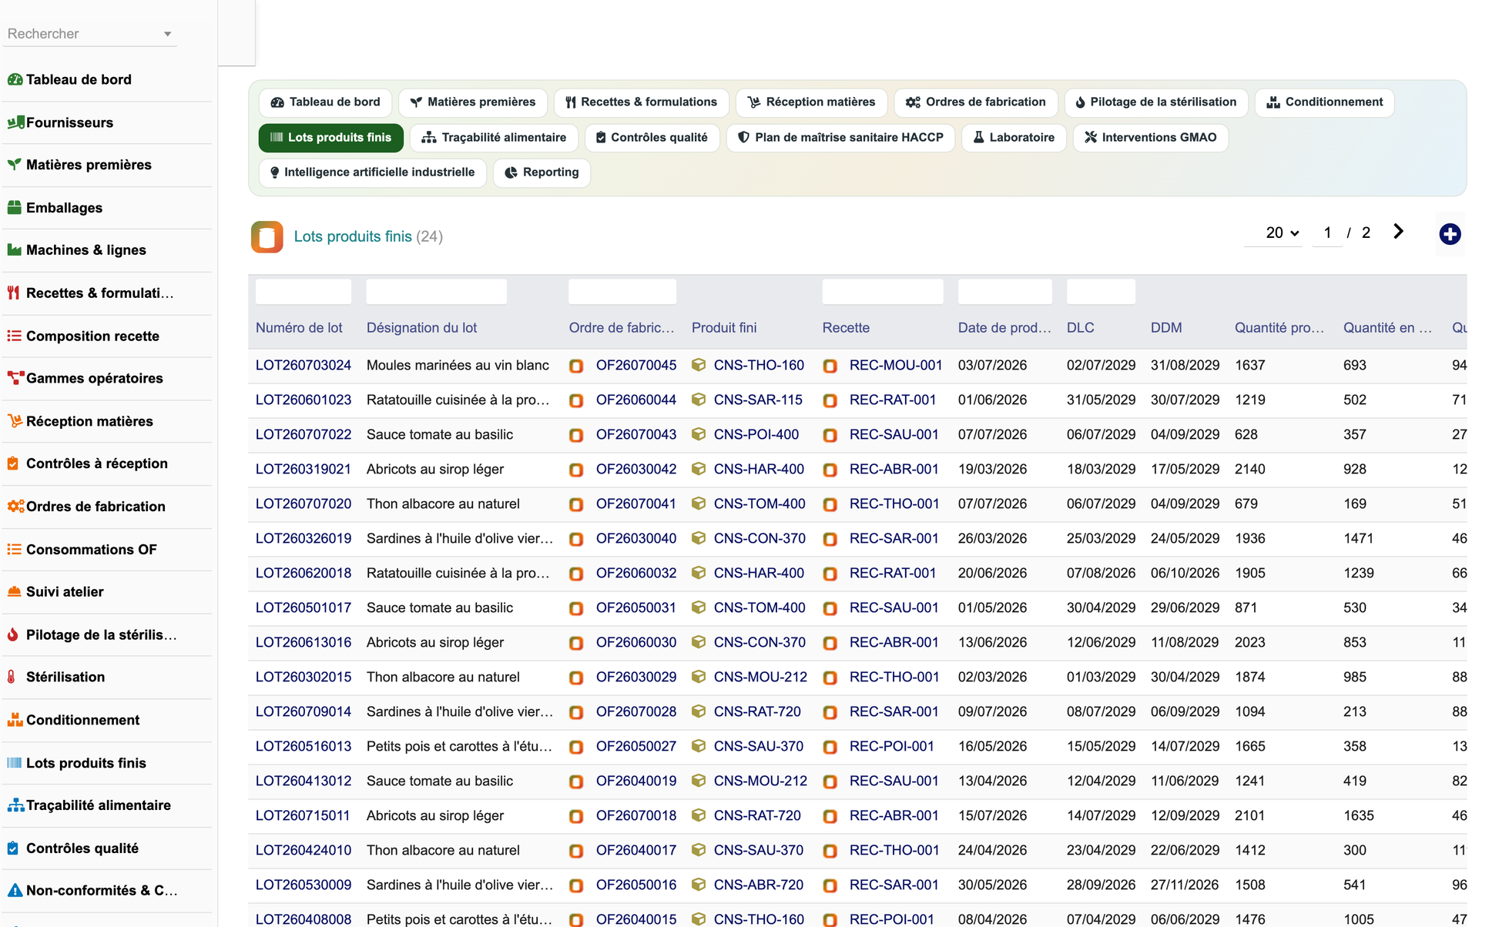Click the Pilotage de la stérilisation flame icon in sidebar

tap(13, 635)
